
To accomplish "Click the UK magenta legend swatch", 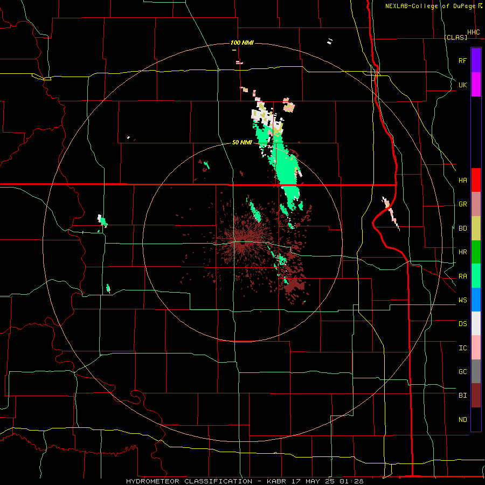I will click(476, 85).
